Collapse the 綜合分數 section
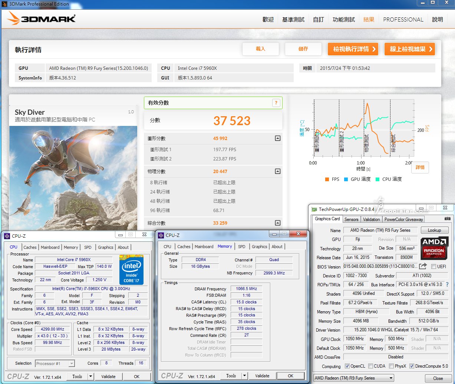Image resolution: width=455 pixels, height=384 pixels. pyautogui.click(x=277, y=223)
